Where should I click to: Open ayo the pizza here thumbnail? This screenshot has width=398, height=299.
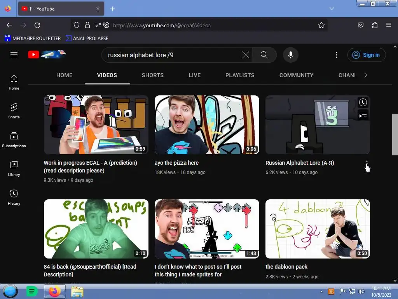pyautogui.click(x=207, y=125)
